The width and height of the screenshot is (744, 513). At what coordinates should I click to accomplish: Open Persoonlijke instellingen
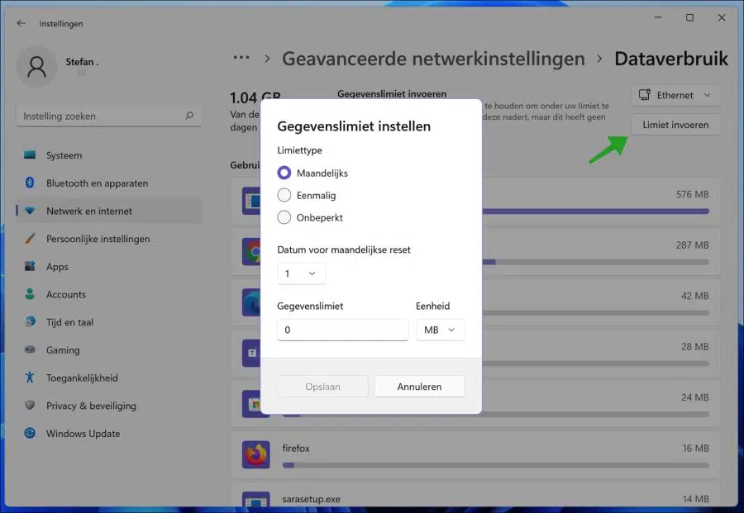(x=108, y=239)
